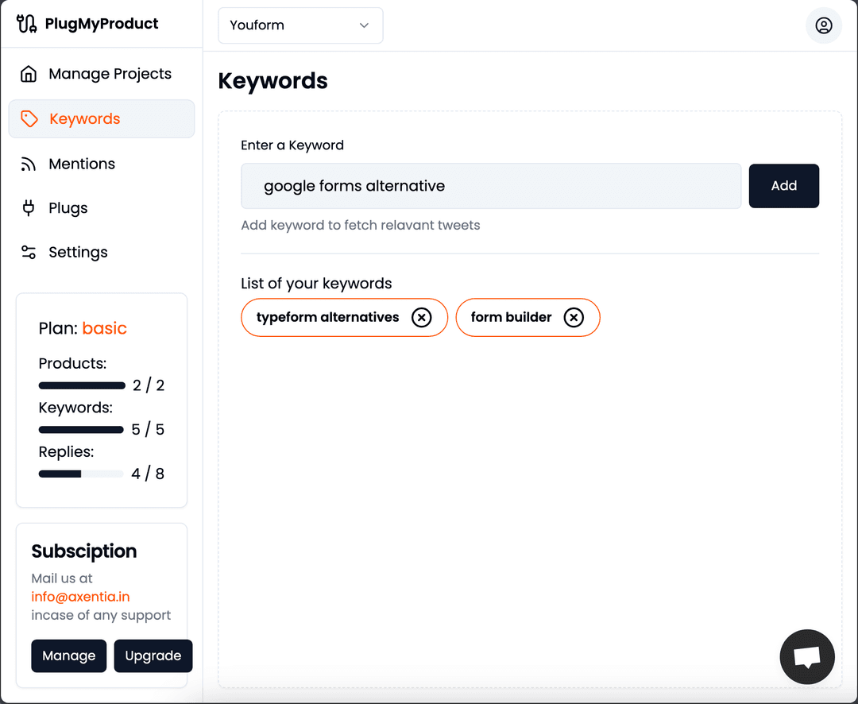Click the form builder keyword chip
The width and height of the screenshot is (858, 704).
click(x=528, y=317)
